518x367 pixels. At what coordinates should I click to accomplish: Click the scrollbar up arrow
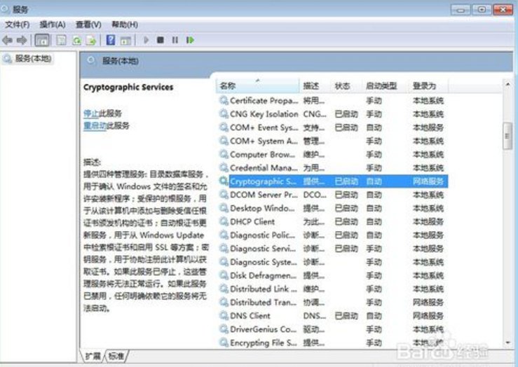(x=507, y=85)
